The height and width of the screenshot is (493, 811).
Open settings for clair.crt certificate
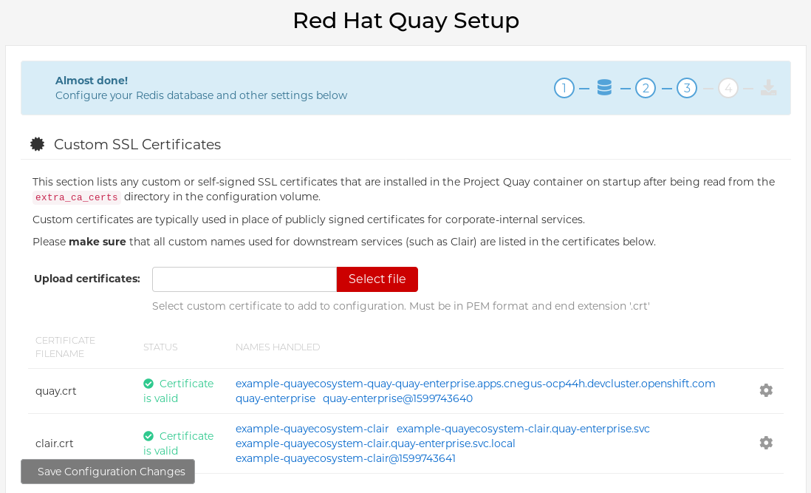tap(766, 442)
